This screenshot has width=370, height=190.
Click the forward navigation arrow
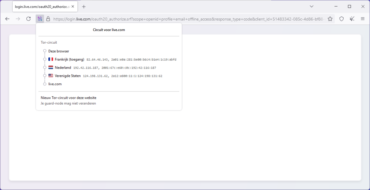pyautogui.click(x=18, y=19)
